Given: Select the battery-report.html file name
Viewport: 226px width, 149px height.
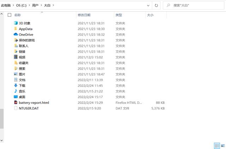Looking at the screenshot, I should point(34,103).
